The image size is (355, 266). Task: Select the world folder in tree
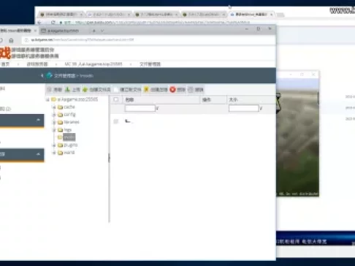[x=69, y=153]
